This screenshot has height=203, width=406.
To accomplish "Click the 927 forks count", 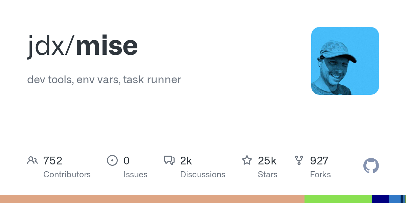I will pos(319,161).
